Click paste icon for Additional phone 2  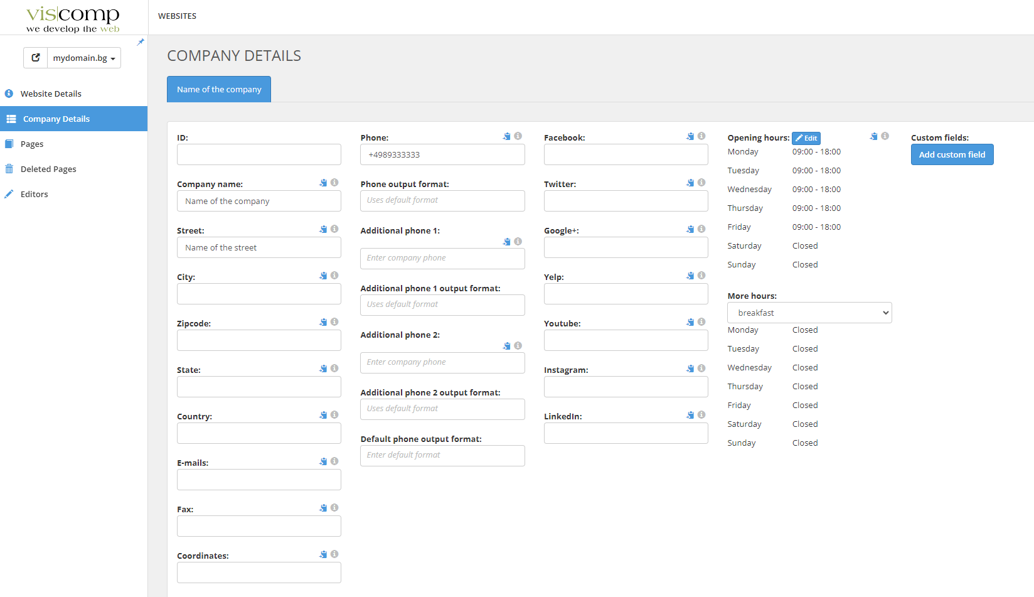click(507, 346)
